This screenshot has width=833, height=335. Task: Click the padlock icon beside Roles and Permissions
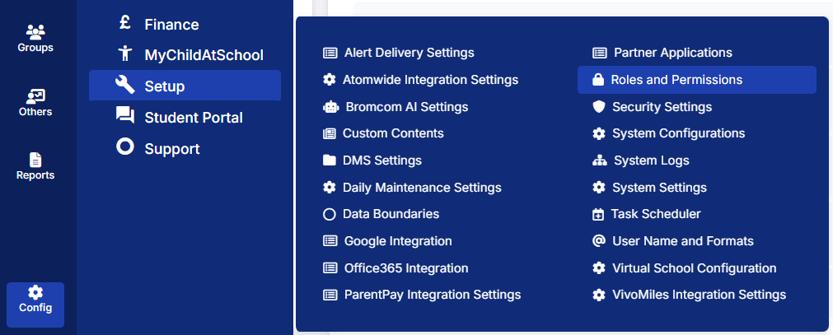[598, 80]
